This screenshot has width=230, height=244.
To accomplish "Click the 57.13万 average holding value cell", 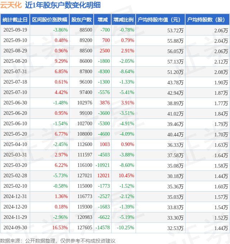I will tap(175, 61).
